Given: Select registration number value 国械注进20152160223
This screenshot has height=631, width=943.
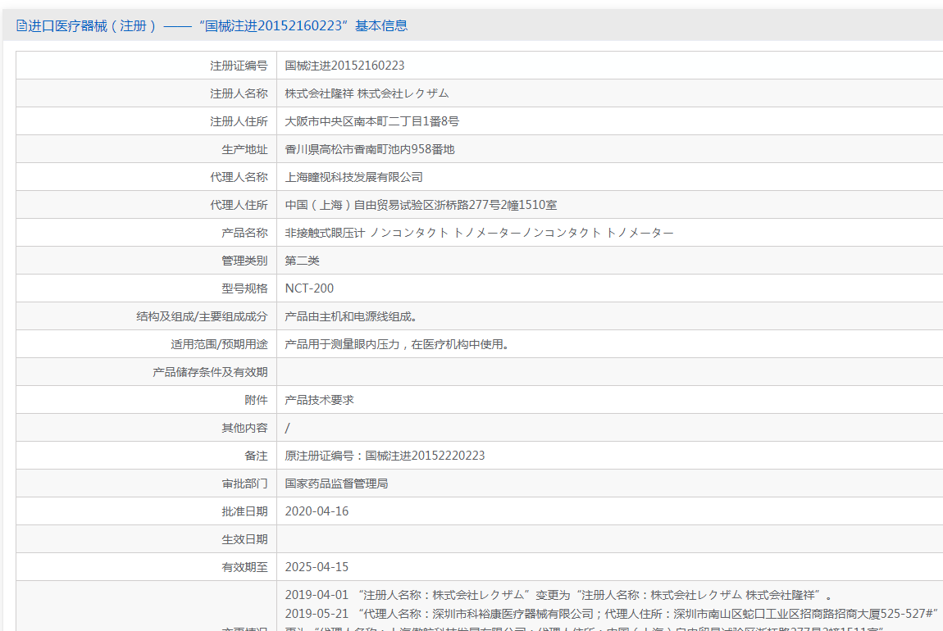Looking at the screenshot, I should [x=344, y=66].
